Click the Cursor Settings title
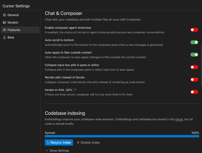Screen dimensions: 202x153 tap(16, 6)
